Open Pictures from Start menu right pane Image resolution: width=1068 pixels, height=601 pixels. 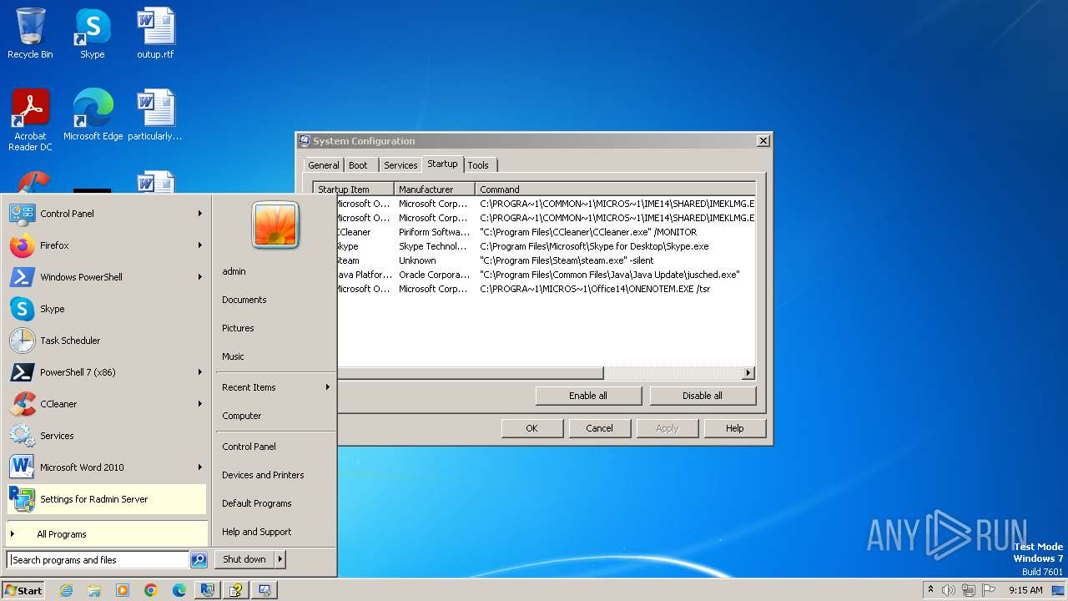tap(275, 328)
